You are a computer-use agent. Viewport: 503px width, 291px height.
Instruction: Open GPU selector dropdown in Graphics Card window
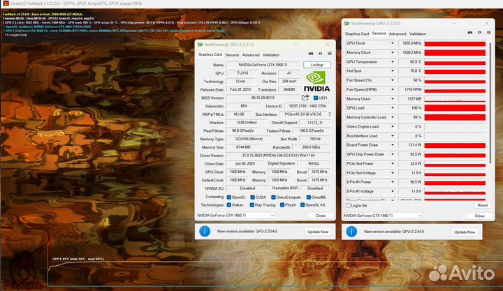pos(236,216)
